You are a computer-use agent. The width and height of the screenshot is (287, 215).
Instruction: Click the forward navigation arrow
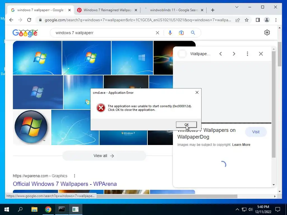pos(20,20)
